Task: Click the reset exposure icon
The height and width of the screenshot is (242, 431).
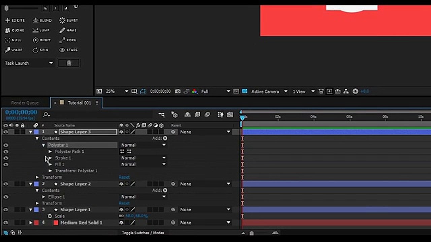Action: coord(355,91)
